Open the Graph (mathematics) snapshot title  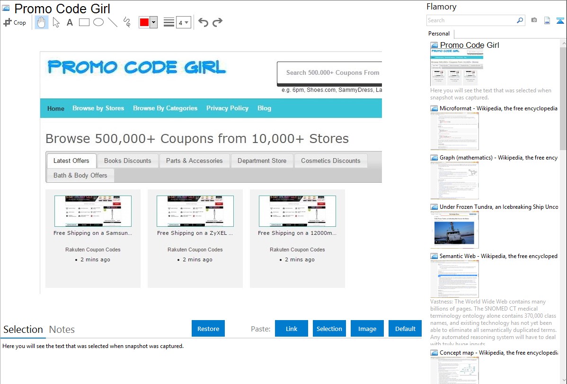pos(498,158)
